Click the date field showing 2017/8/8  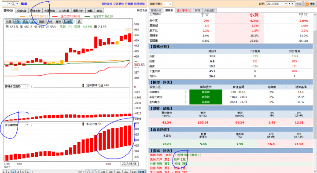pos(275,4)
